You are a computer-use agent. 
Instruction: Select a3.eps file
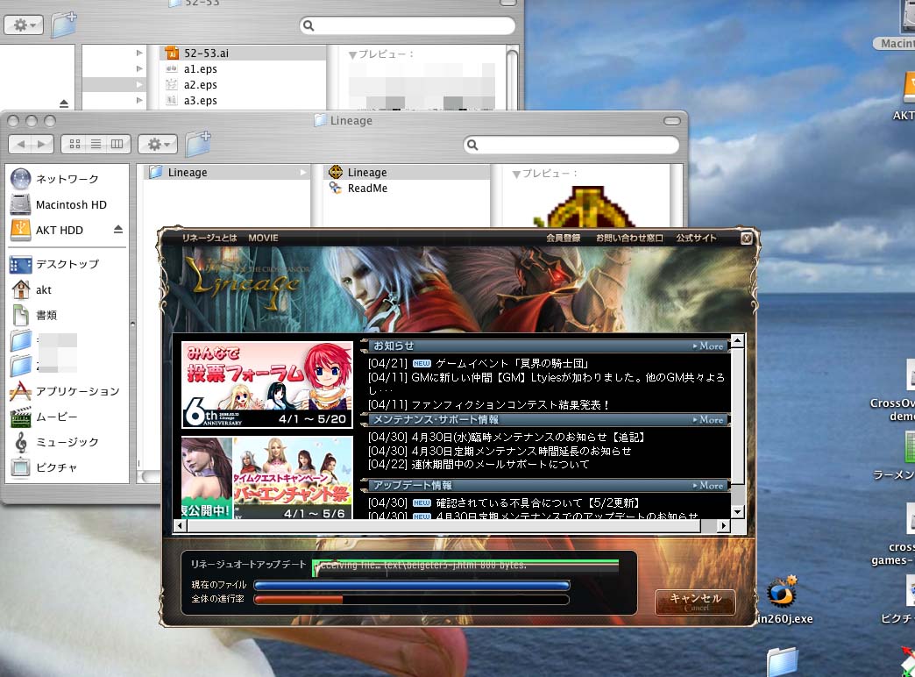coord(243,101)
